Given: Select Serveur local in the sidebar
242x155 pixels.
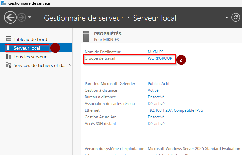Looking at the screenshot, I should (x=36, y=48).
